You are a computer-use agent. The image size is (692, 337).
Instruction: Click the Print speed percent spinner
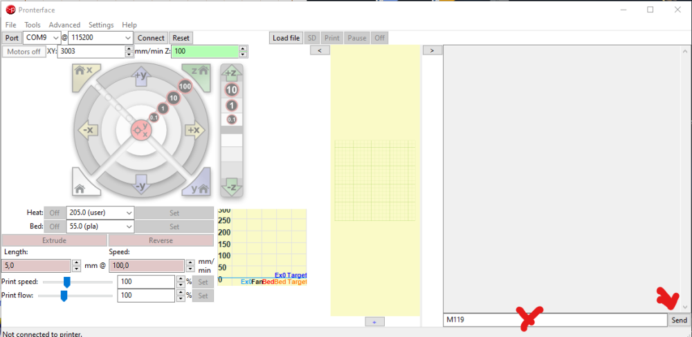180,282
